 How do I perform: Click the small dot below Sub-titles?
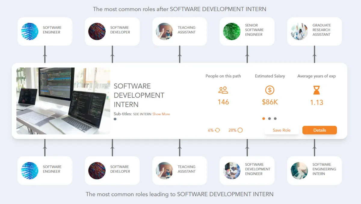point(115,119)
